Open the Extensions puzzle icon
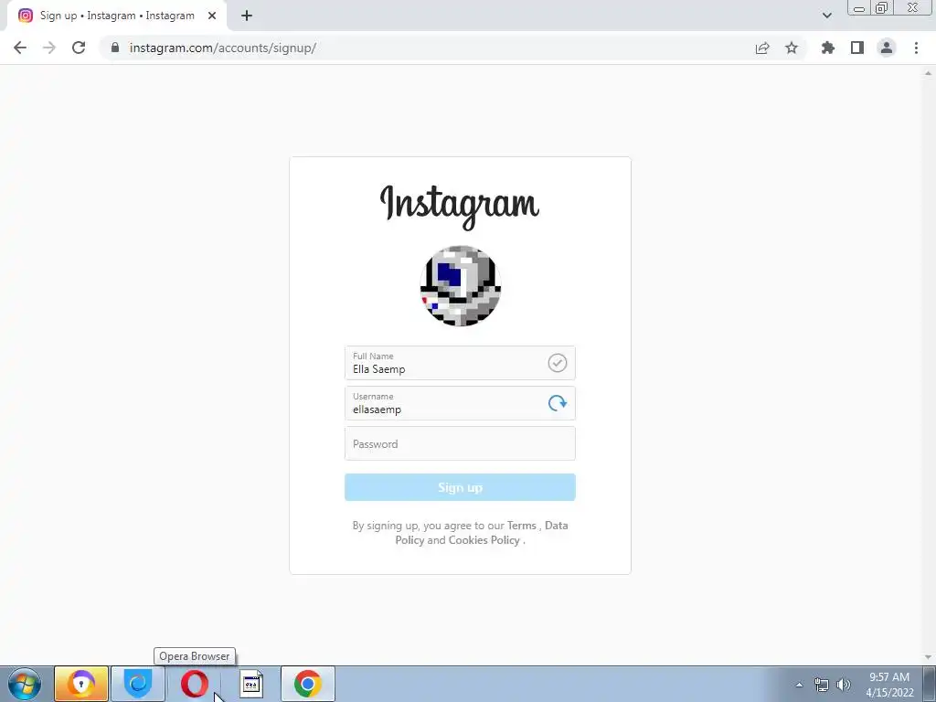936x702 pixels. click(828, 48)
